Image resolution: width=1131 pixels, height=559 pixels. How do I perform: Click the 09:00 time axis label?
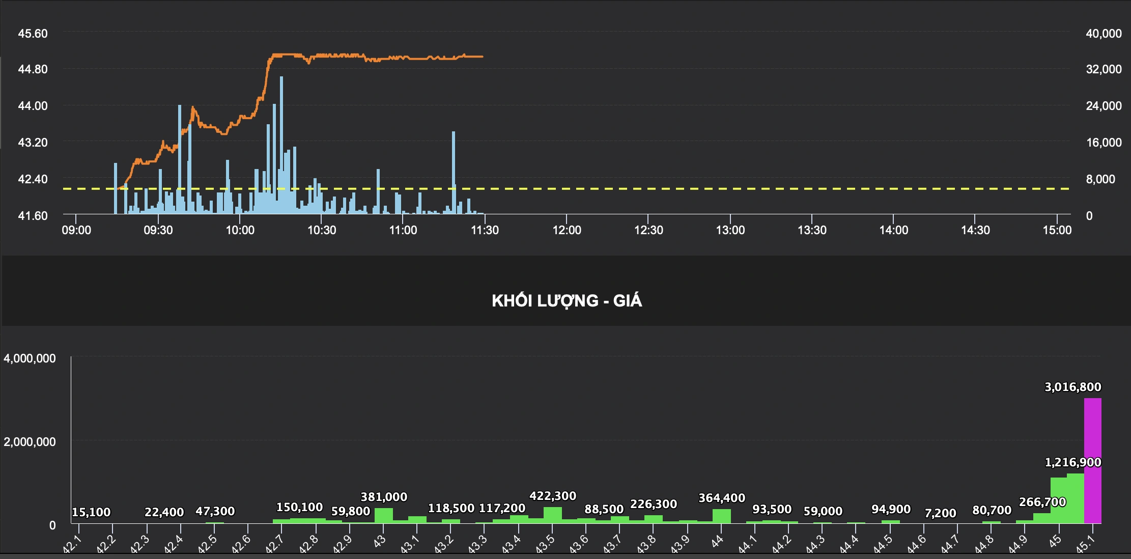point(76,230)
